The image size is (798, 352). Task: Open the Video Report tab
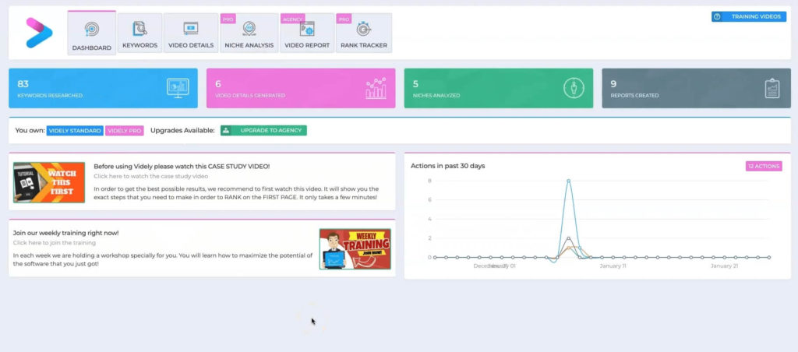coord(307,33)
